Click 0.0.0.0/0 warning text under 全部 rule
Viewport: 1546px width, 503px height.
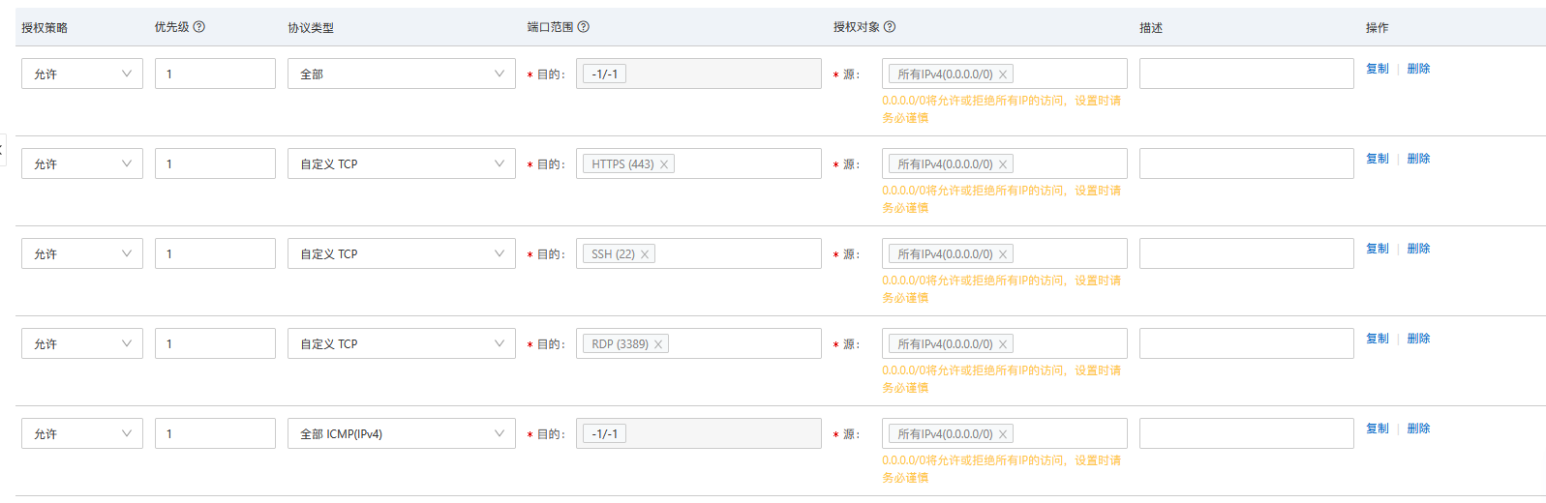(x=1002, y=109)
